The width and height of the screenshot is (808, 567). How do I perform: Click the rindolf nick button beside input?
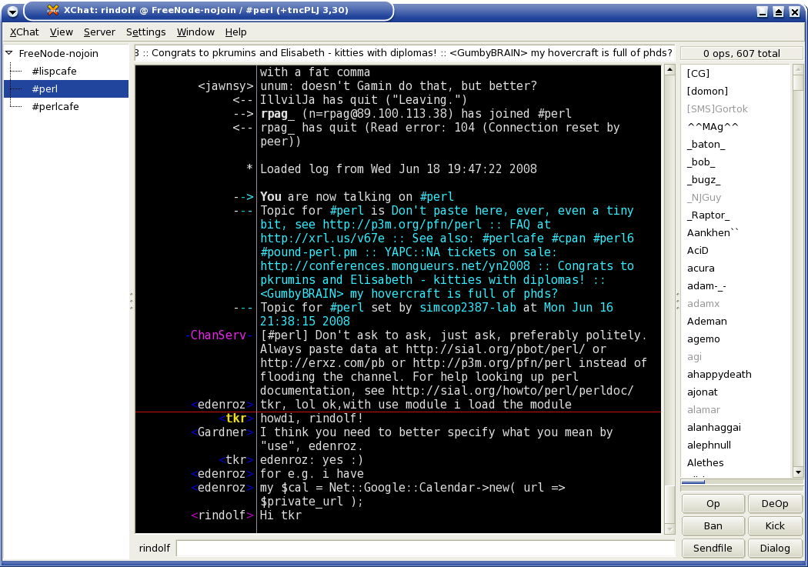click(155, 548)
